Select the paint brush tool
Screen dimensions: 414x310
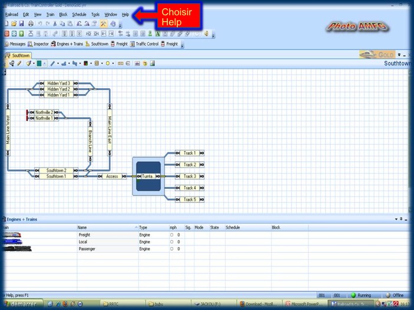tap(28, 64)
